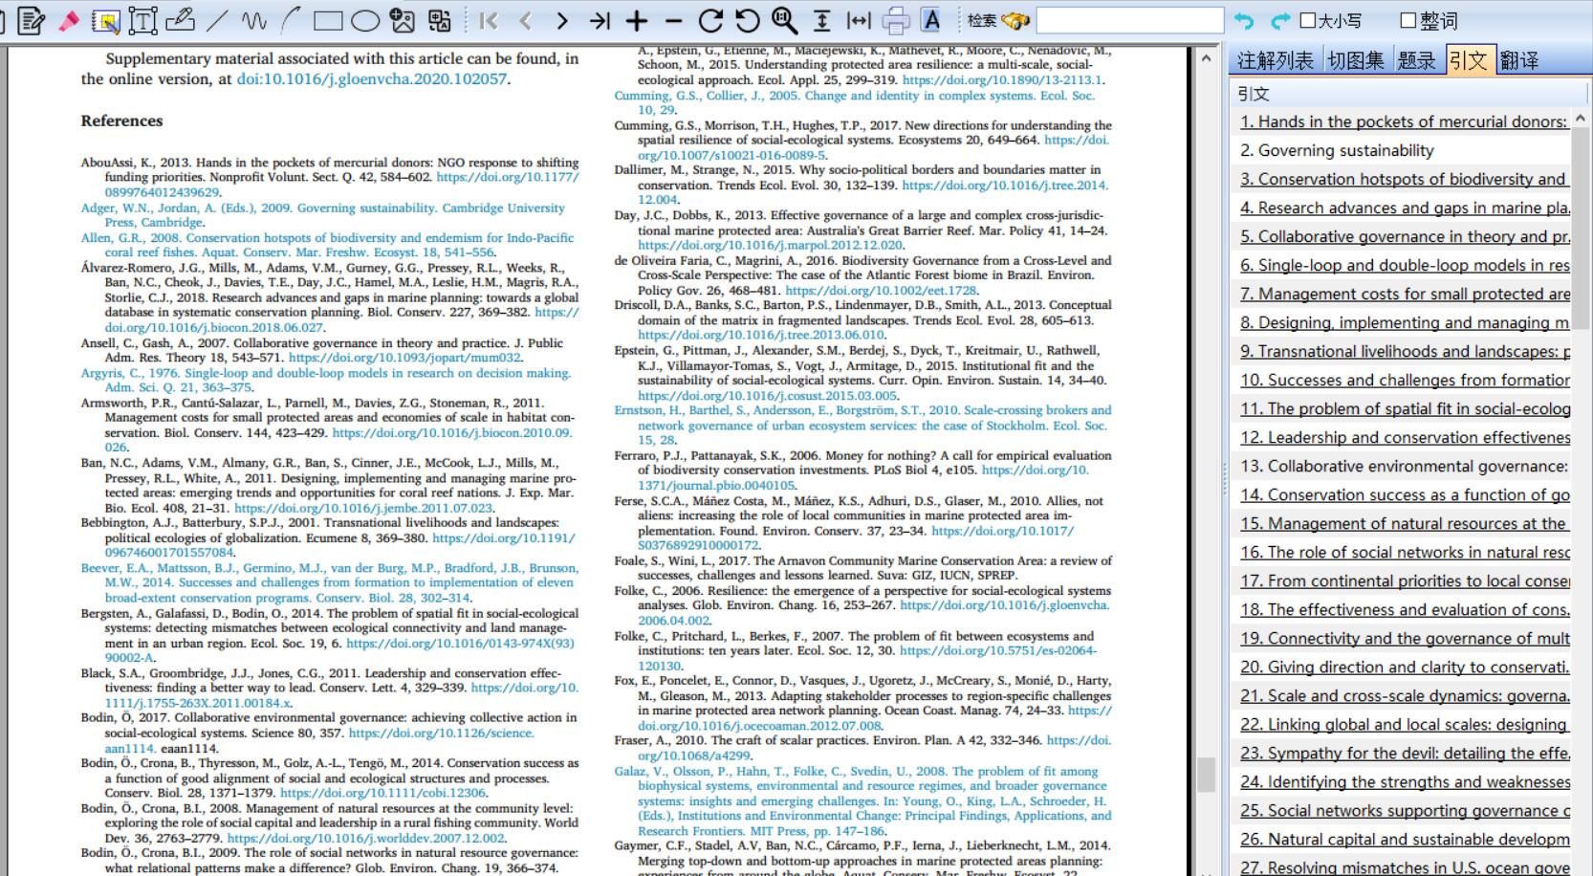Click the document scrollbar up arrow

tap(1206, 58)
